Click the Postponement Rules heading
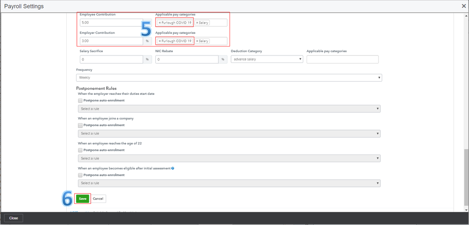This screenshot has width=469, height=225. [96, 89]
